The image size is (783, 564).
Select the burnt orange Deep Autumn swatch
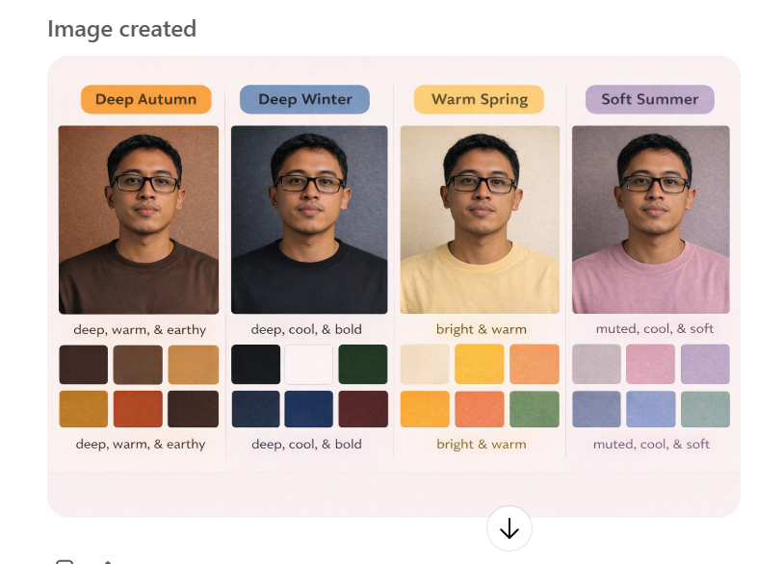[138, 409]
